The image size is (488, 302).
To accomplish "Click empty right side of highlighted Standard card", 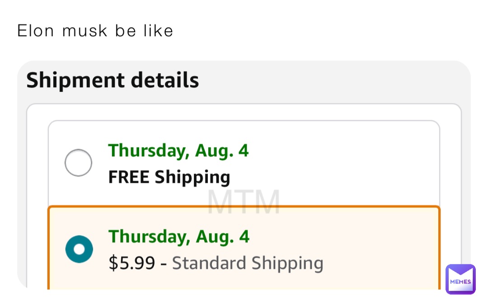I will point(380,249).
